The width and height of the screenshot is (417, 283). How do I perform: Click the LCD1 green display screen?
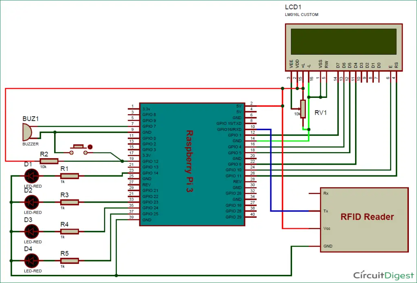coord(342,41)
